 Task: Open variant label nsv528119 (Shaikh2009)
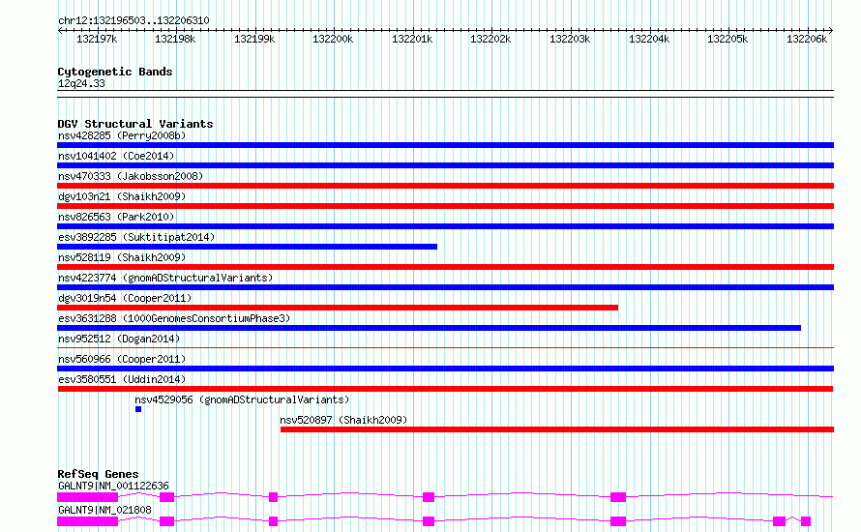pyautogui.click(x=122, y=257)
